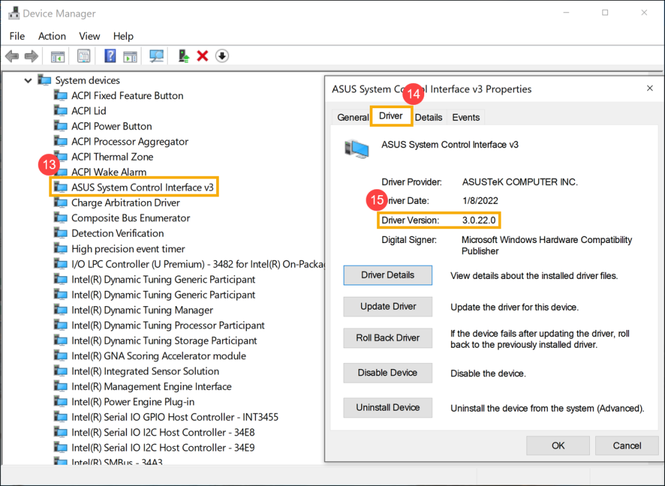Click the Update device driver toolbar icon
665x486 pixels.
pyautogui.click(x=184, y=56)
